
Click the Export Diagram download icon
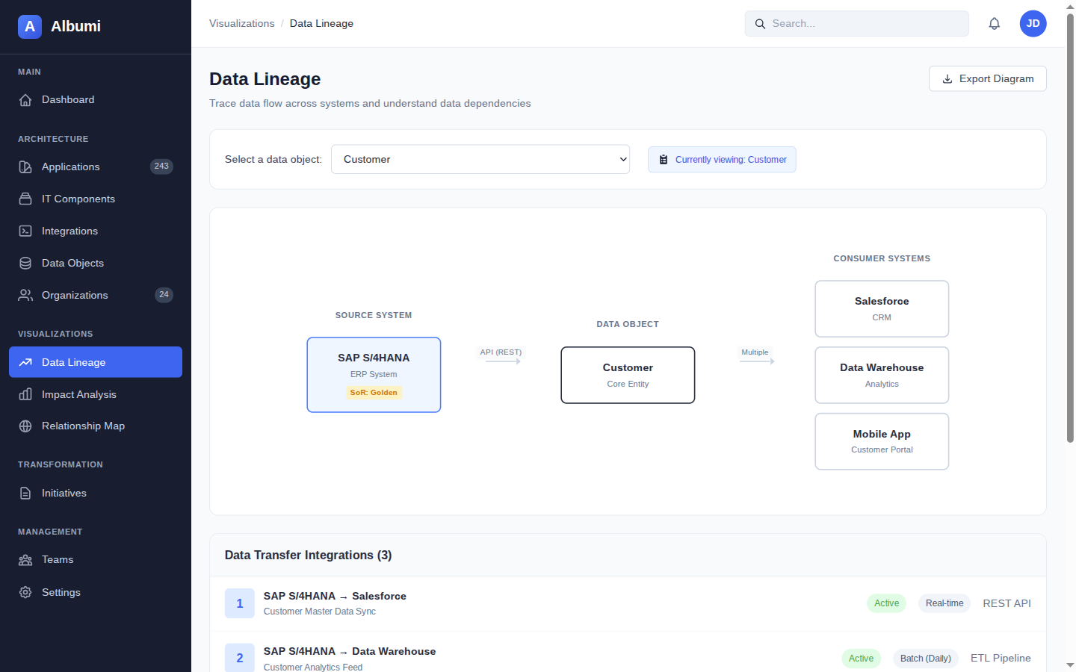pos(947,78)
